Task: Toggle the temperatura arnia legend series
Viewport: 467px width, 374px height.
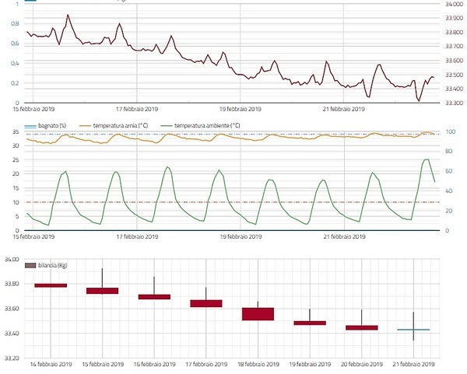Action: point(117,125)
